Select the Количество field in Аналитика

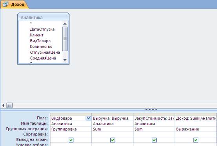(41, 47)
